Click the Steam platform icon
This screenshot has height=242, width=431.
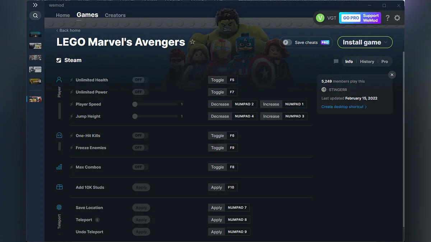pyautogui.click(x=59, y=60)
